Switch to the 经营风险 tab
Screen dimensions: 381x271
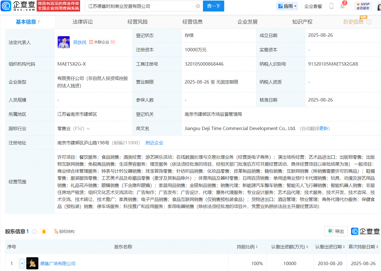[x=137, y=22]
